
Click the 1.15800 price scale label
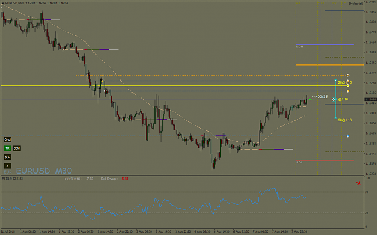coord(370,123)
